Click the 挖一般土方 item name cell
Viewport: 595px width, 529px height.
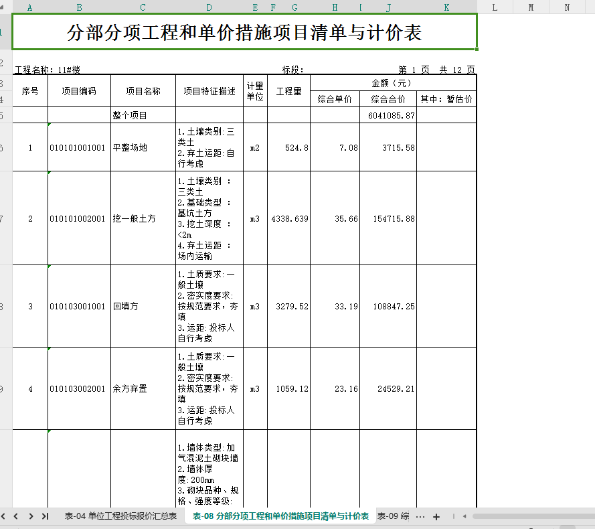[x=143, y=218]
